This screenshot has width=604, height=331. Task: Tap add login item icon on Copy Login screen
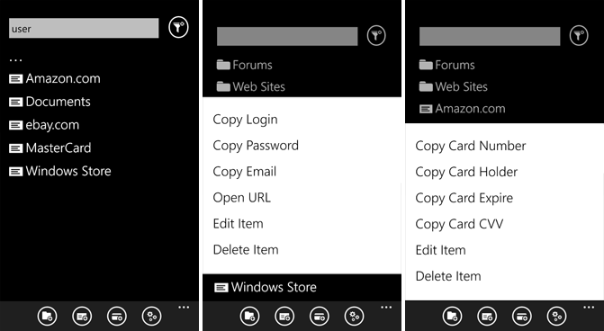284,317
